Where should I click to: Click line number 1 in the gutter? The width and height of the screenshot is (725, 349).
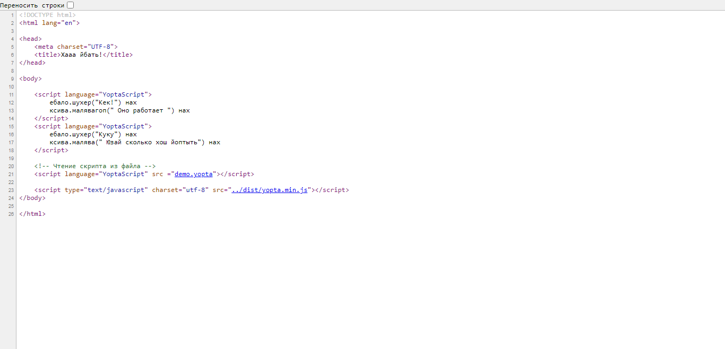12,15
